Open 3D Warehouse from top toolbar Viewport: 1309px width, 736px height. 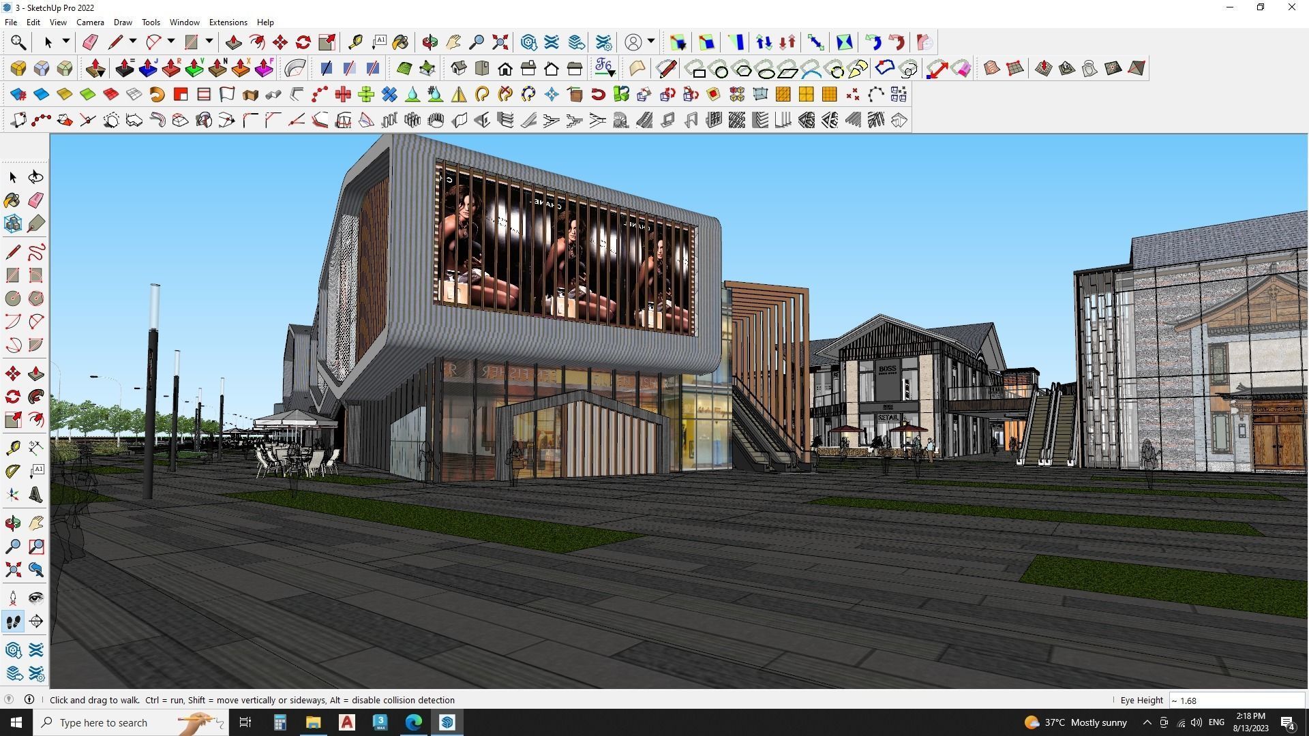pos(529,42)
